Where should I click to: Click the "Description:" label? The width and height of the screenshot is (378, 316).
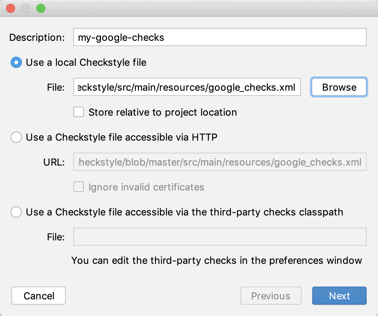point(37,38)
